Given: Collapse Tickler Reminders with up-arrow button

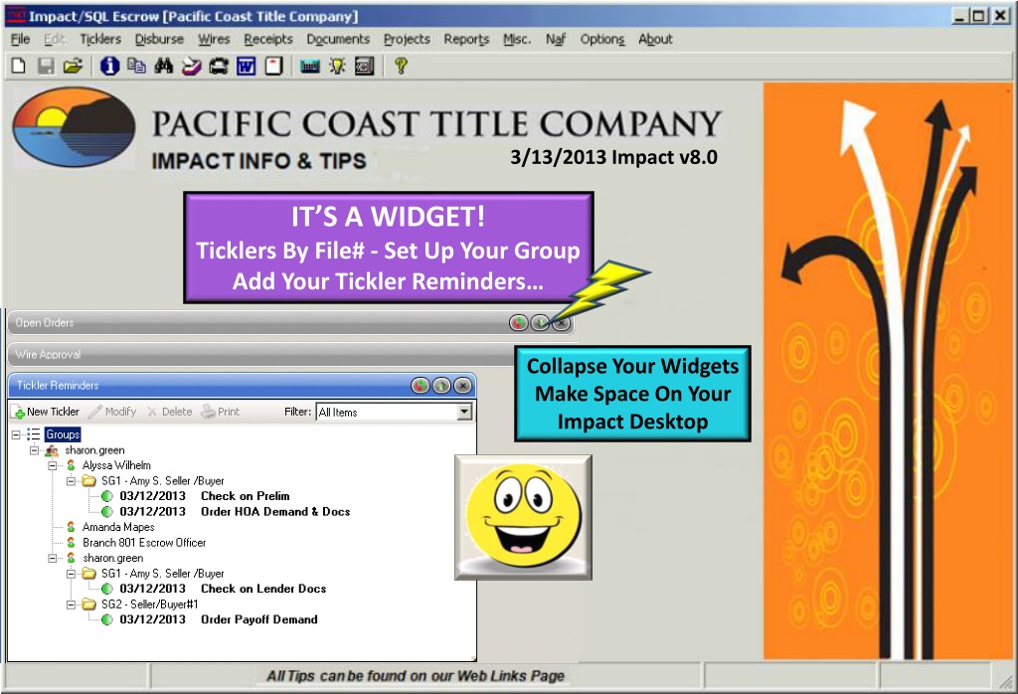Looking at the screenshot, I should click(441, 386).
